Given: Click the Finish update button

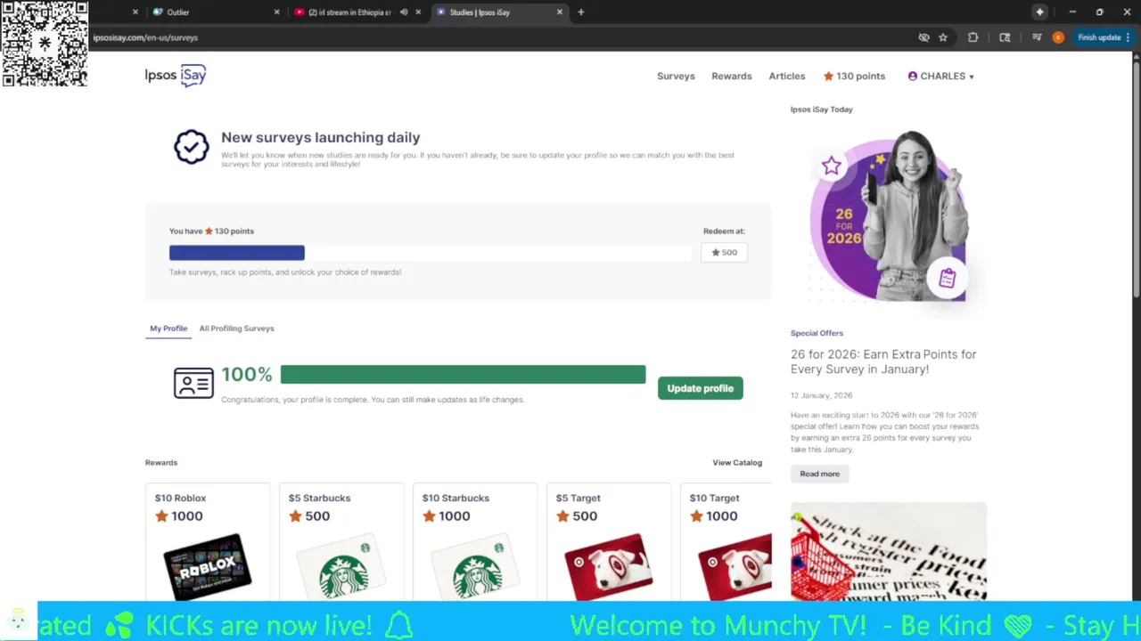Looking at the screenshot, I should coord(1103,37).
